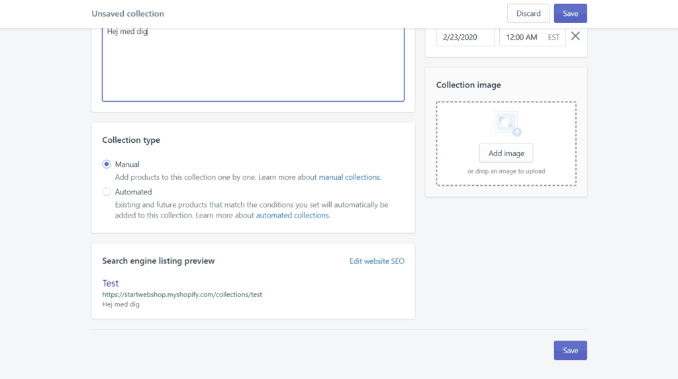Open the manual collections help link
678x379 pixels.
click(350, 177)
